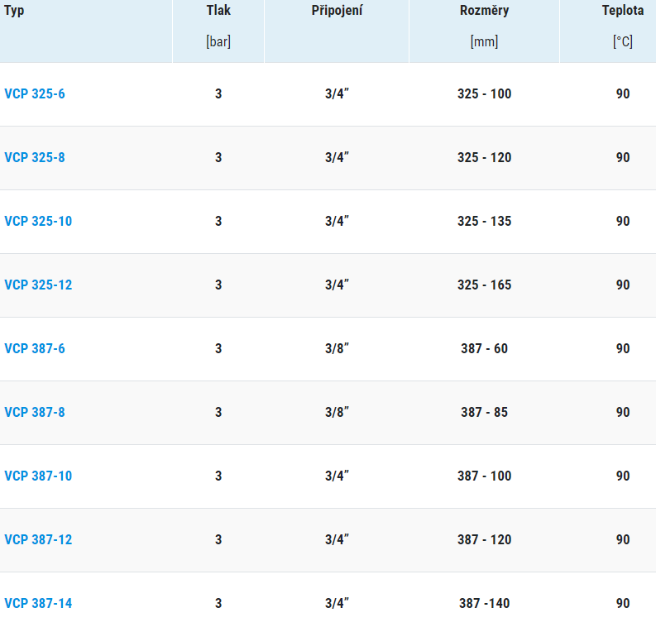Click temperature 90 in VCP 325-6 row
The image size is (656, 627).
(623, 93)
